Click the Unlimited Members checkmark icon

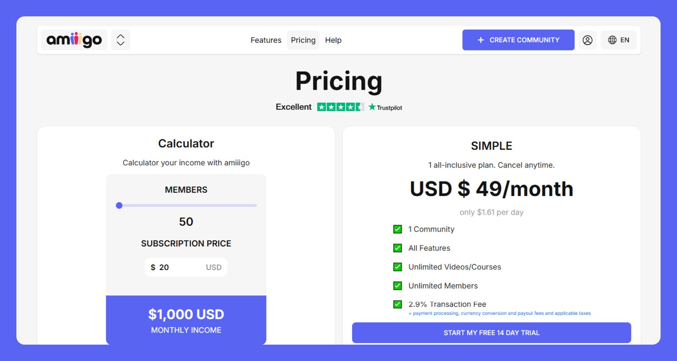click(x=398, y=286)
